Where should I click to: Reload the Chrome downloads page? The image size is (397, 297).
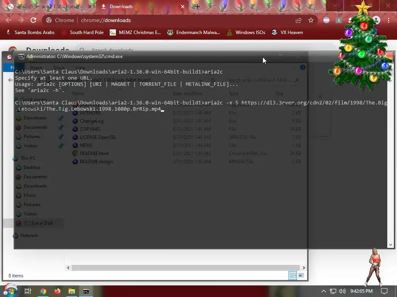(x=33, y=20)
